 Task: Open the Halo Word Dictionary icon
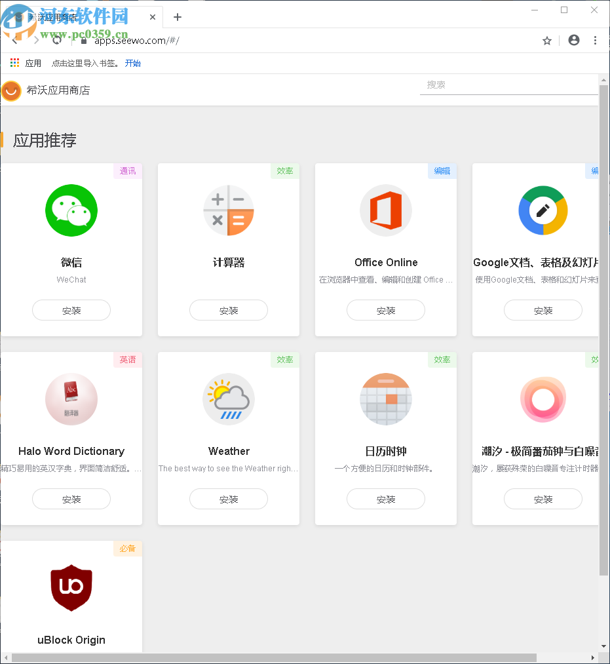71,399
